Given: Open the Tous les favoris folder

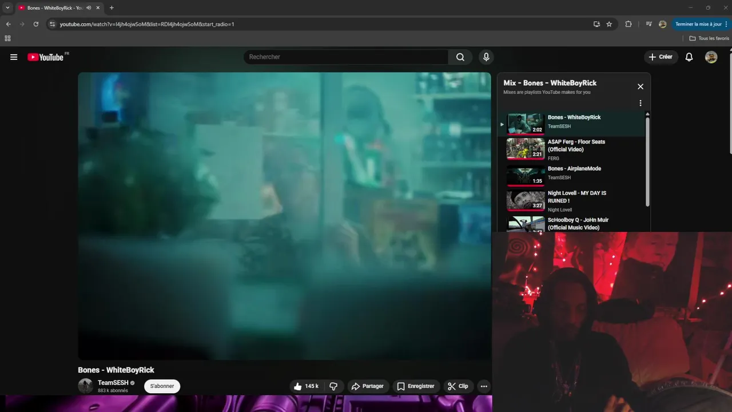Looking at the screenshot, I should (x=709, y=38).
